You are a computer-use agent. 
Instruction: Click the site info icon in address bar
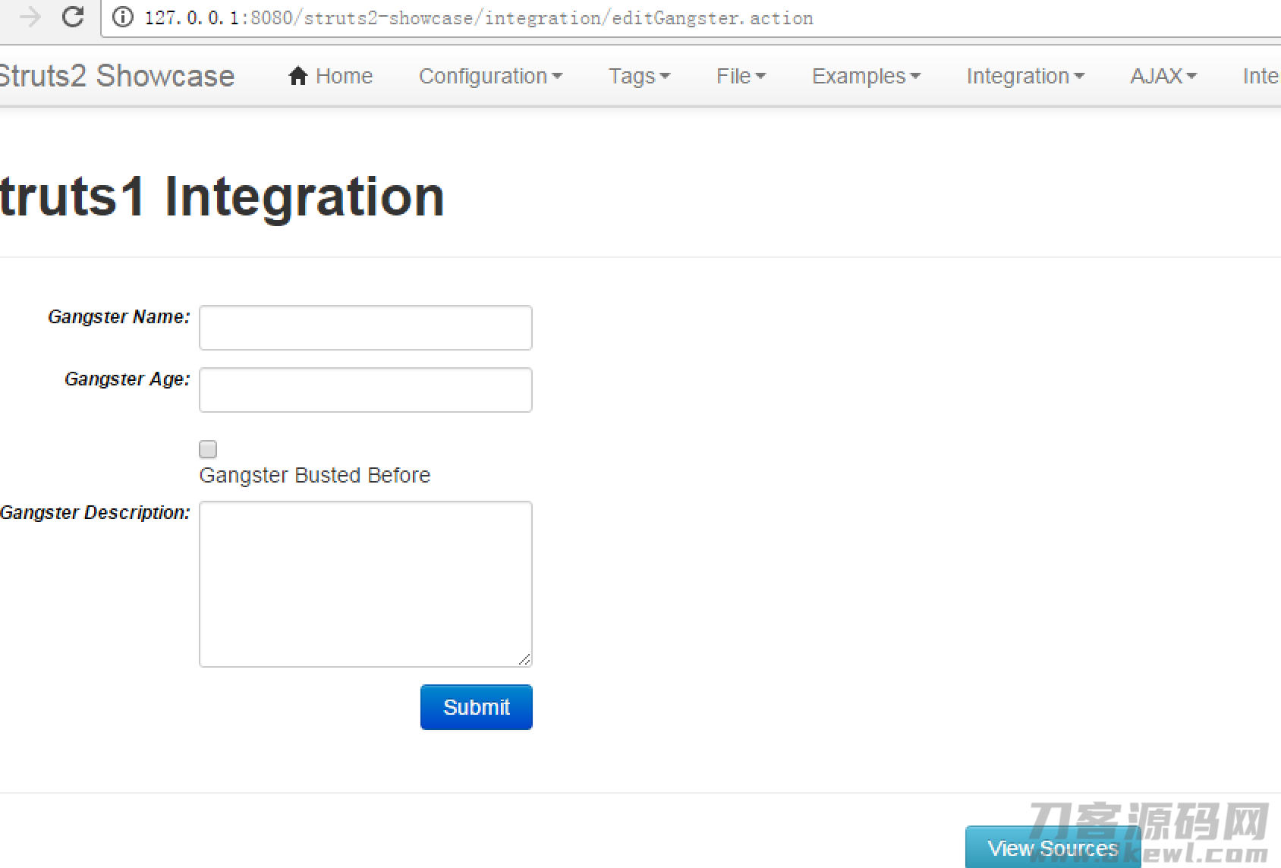tap(123, 17)
